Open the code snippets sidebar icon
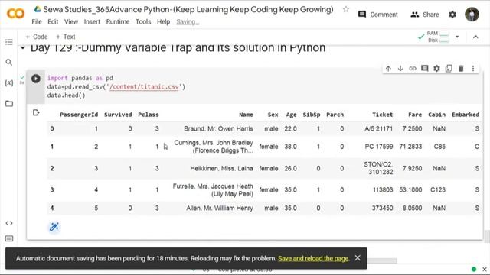The image size is (490, 275). tap(9, 223)
